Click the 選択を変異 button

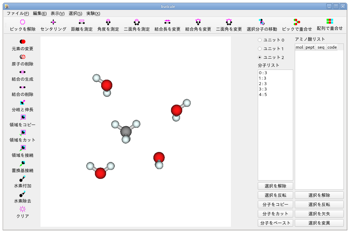pos(319,223)
